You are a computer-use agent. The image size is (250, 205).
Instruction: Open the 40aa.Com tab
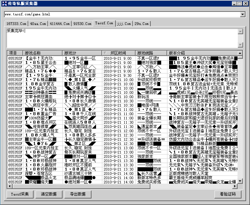(38, 24)
